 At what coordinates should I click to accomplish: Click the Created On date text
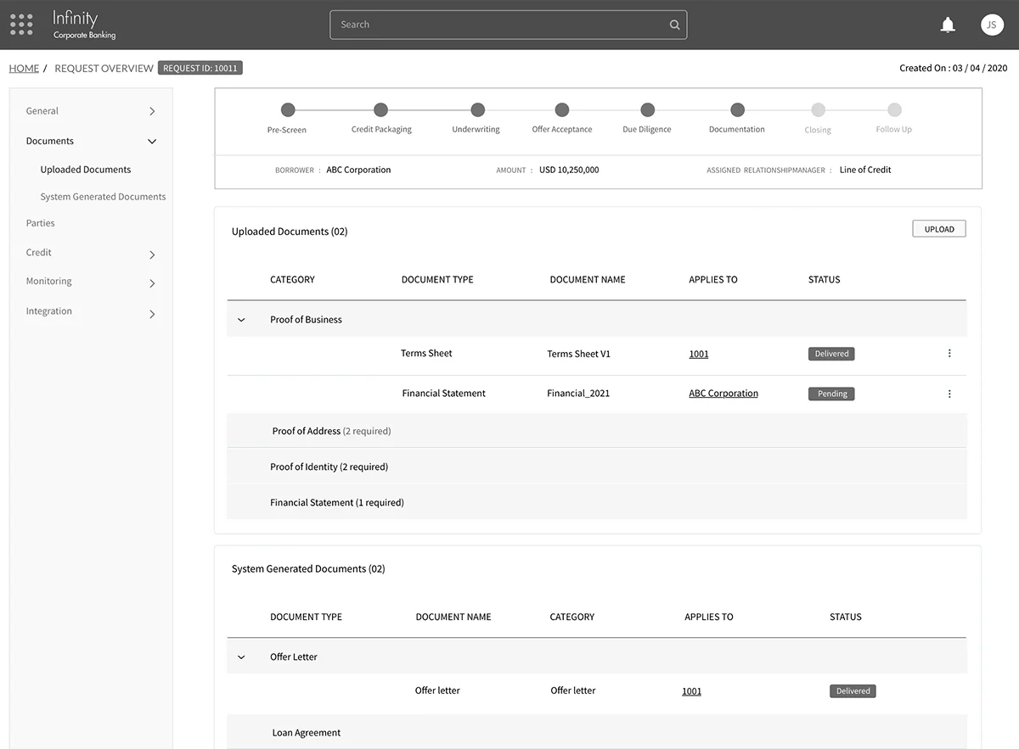click(x=953, y=68)
